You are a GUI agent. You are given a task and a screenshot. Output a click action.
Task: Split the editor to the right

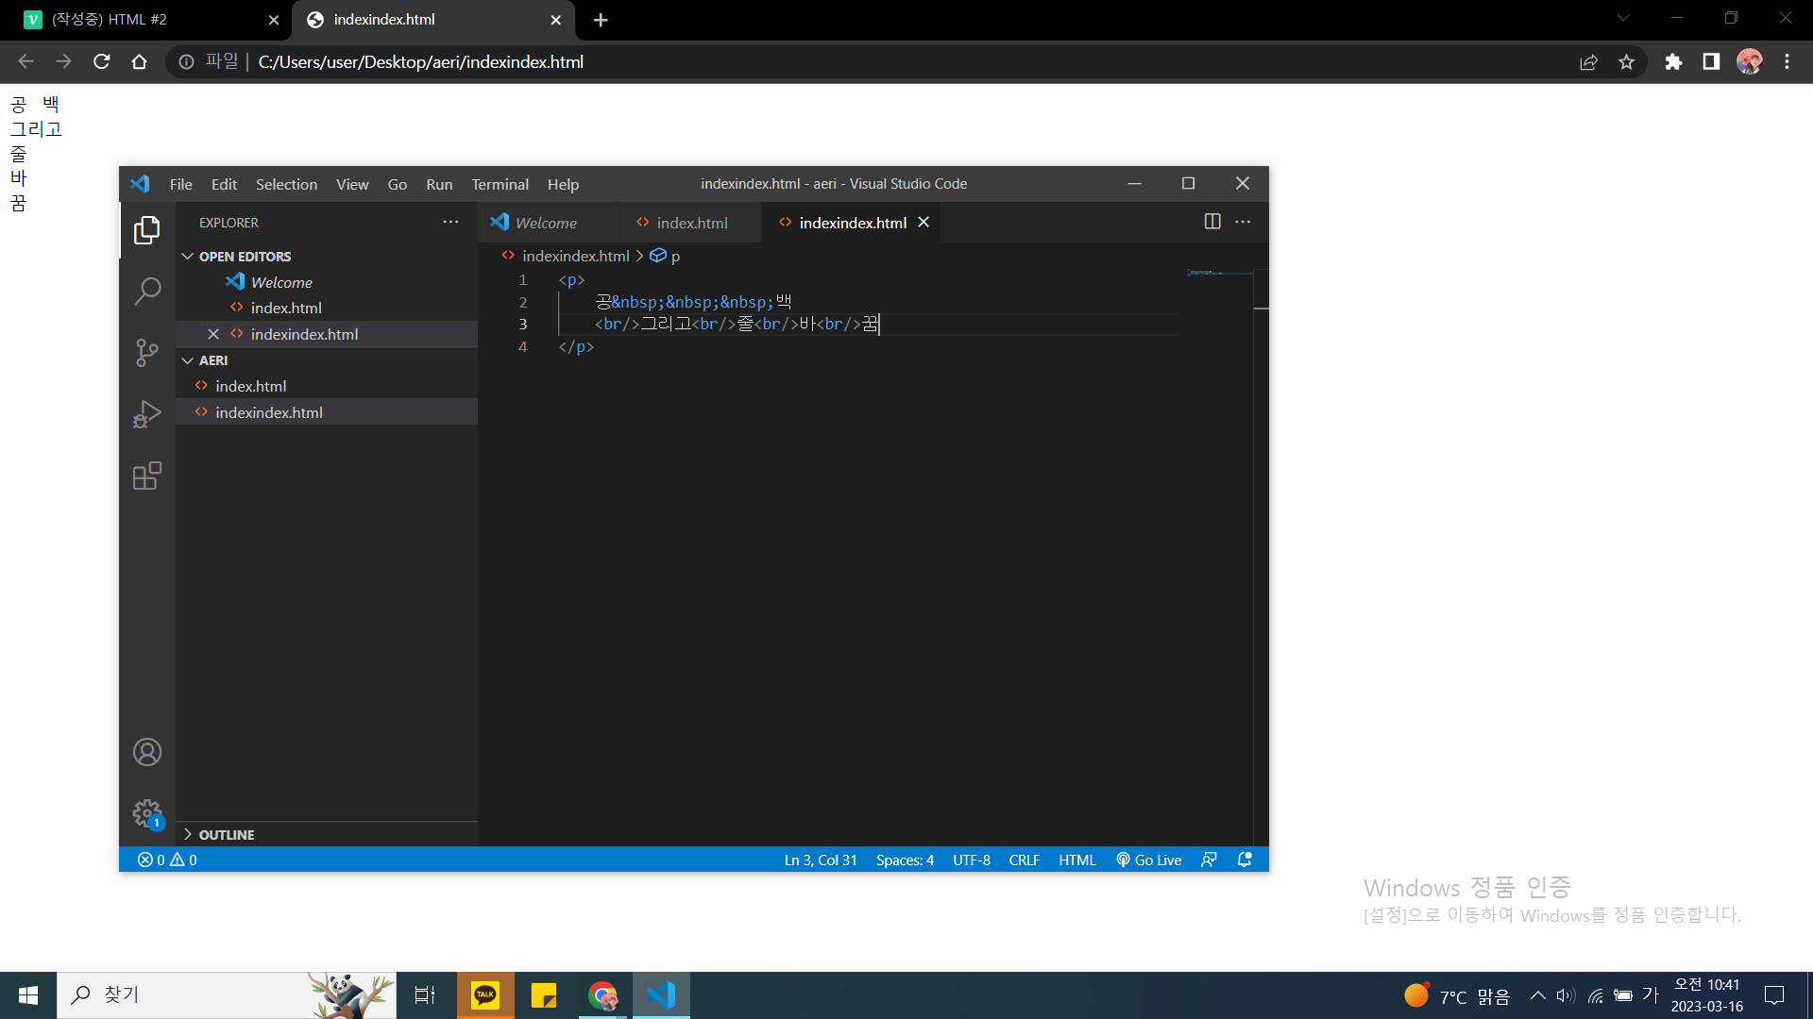1212,222
